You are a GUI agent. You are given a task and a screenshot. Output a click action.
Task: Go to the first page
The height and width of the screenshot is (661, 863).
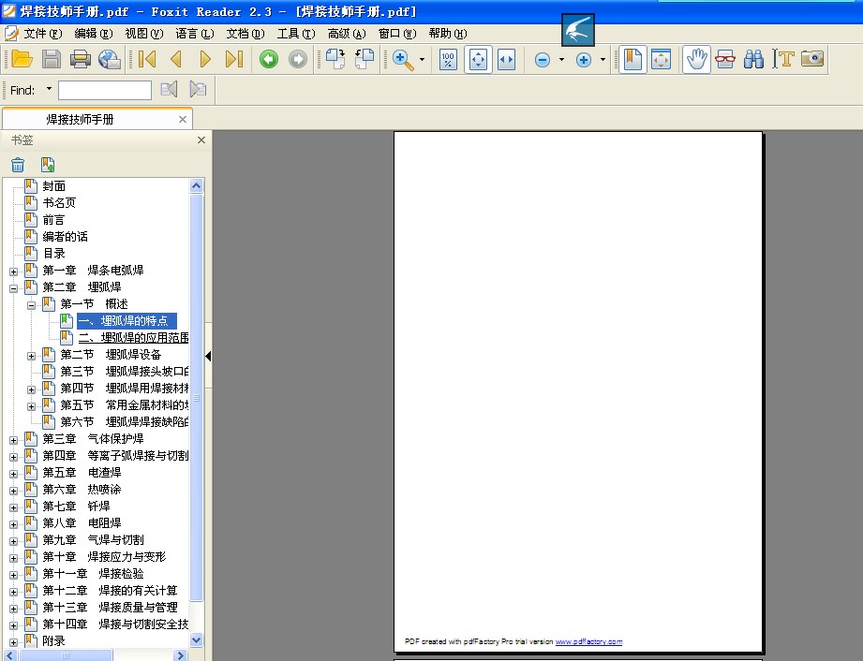click(x=147, y=59)
